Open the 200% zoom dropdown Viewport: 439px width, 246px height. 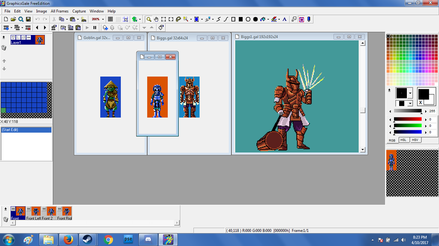tap(103, 19)
